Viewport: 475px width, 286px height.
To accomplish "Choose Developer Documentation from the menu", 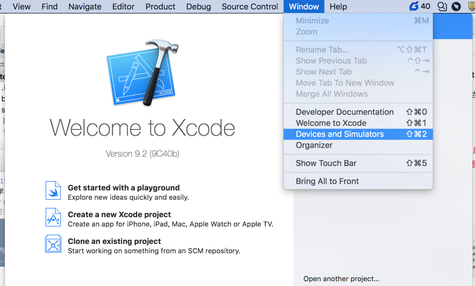I will click(x=344, y=112).
